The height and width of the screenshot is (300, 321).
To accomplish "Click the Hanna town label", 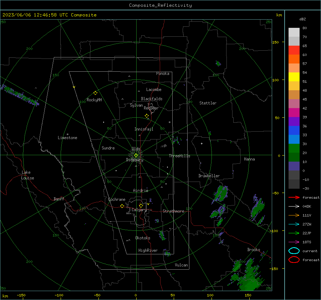I will tap(249, 159).
